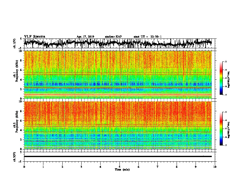Screen dimensions: 242x187
Task: Click the ch.3(V) axis label
Action: point(14,157)
